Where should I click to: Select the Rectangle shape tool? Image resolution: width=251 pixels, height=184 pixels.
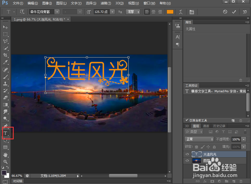[x=5, y=147]
